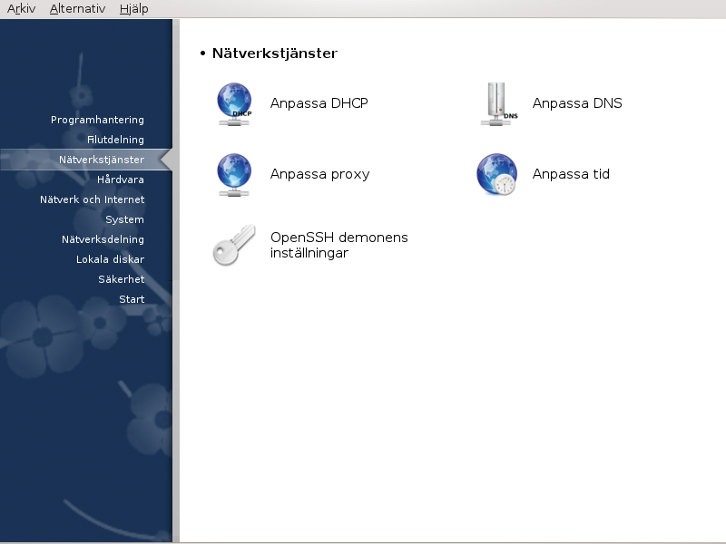Select Säkerhet in the sidebar

click(122, 279)
